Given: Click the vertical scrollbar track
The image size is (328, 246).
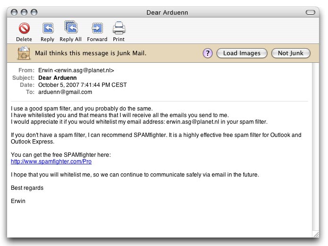Looking at the screenshot, I should click(x=316, y=146).
